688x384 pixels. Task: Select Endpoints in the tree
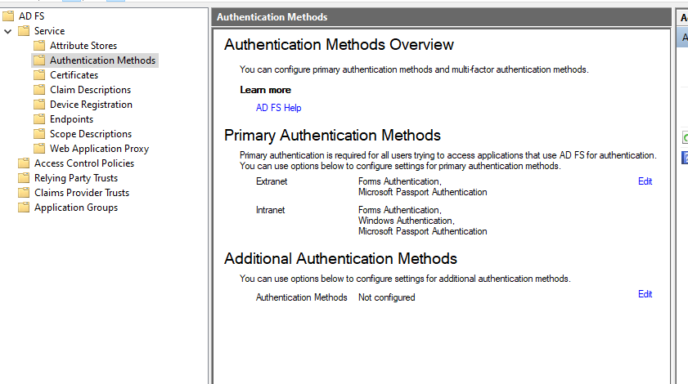tap(71, 119)
